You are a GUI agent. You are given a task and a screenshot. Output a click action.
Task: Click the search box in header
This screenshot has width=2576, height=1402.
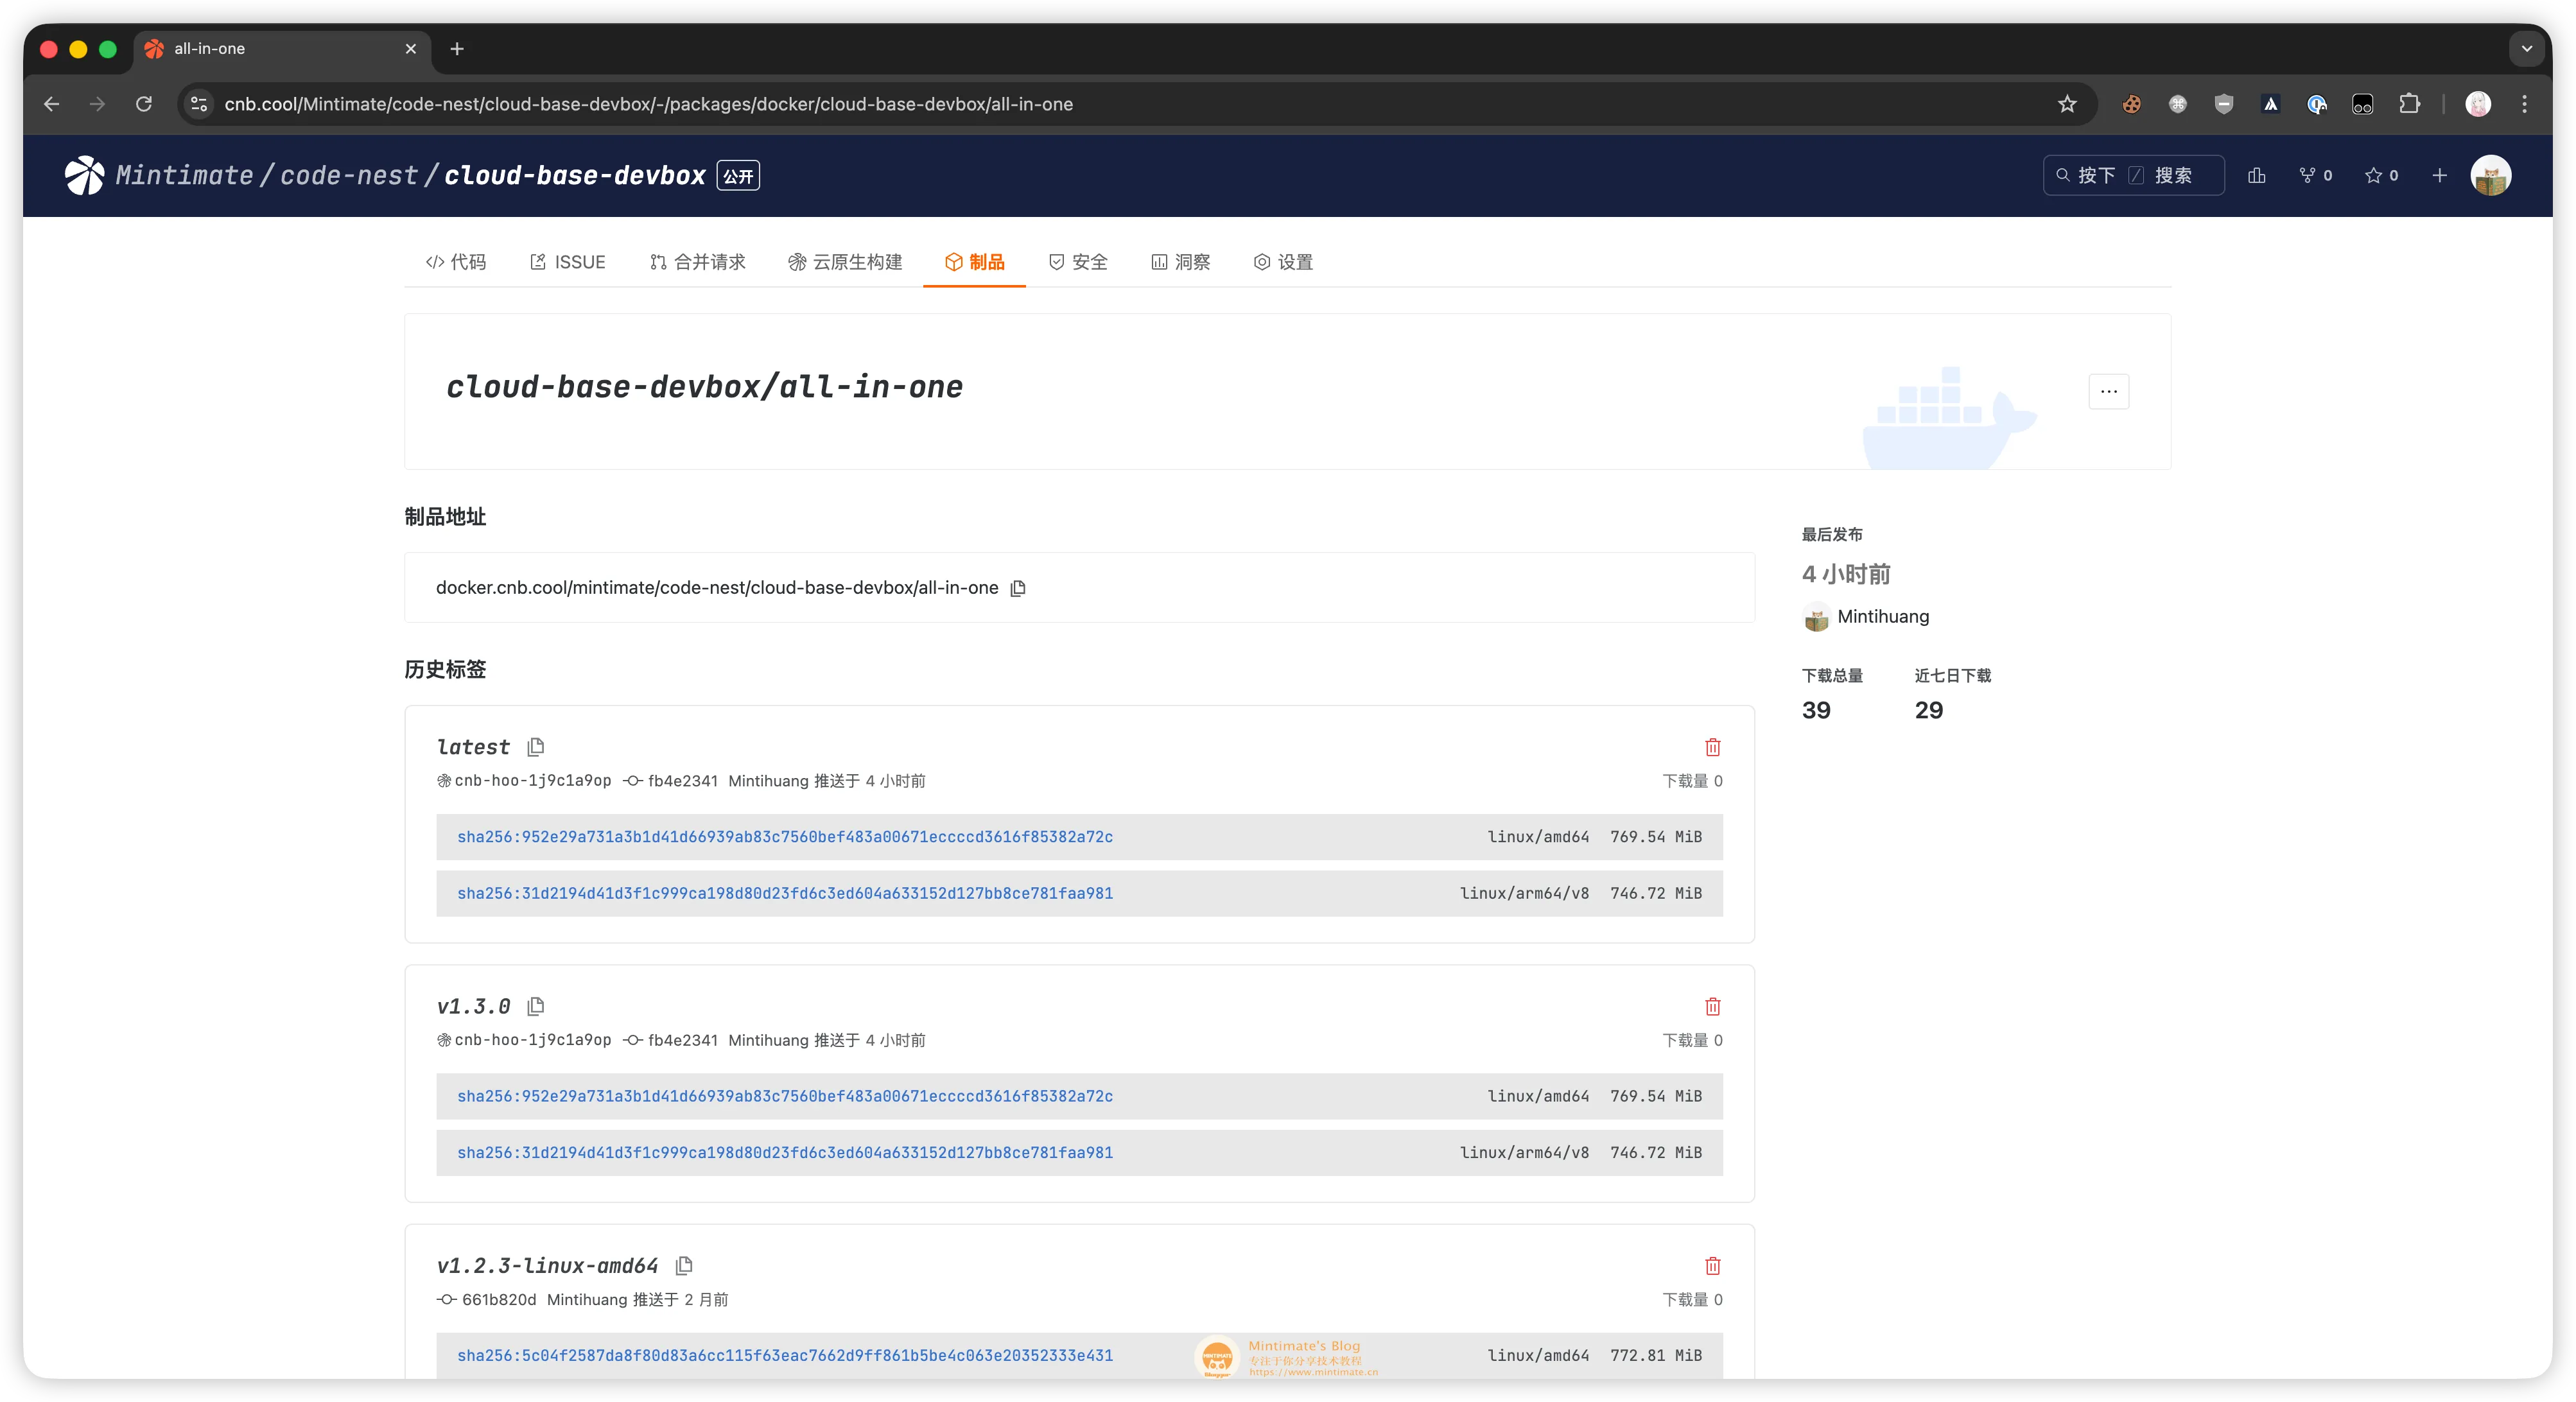[2132, 175]
